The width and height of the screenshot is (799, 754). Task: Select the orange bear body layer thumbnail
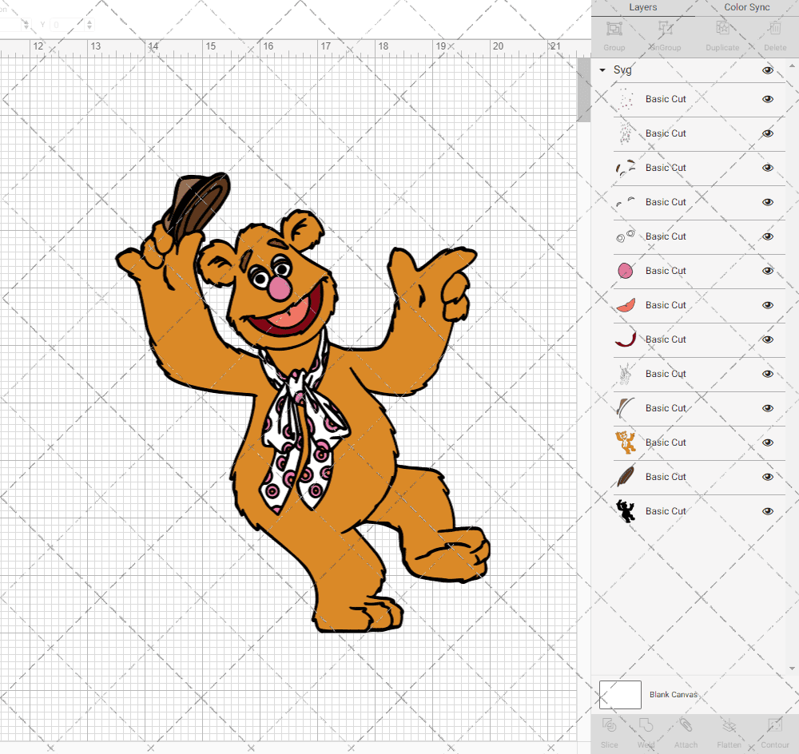click(626, 442)
